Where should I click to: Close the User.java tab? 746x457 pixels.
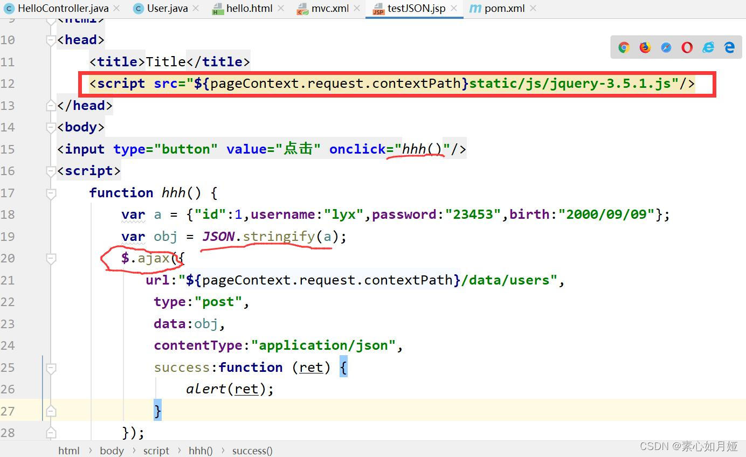(195, 8)
